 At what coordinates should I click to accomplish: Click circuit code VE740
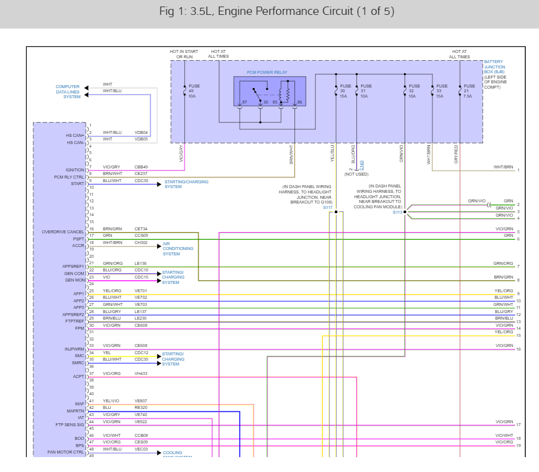(x=140, y=415)
